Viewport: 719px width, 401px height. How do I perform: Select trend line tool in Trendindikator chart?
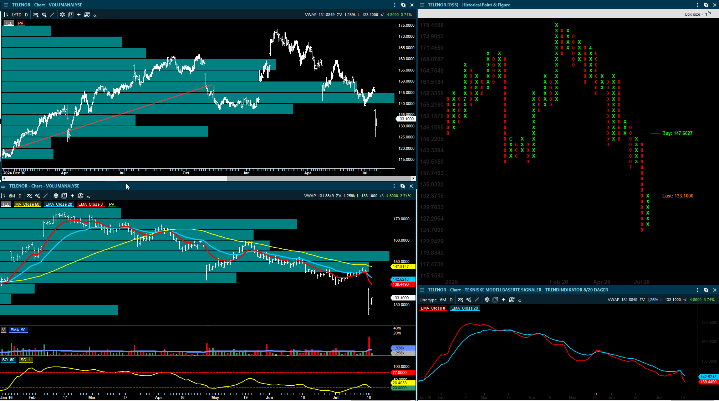tap(477, 300)
